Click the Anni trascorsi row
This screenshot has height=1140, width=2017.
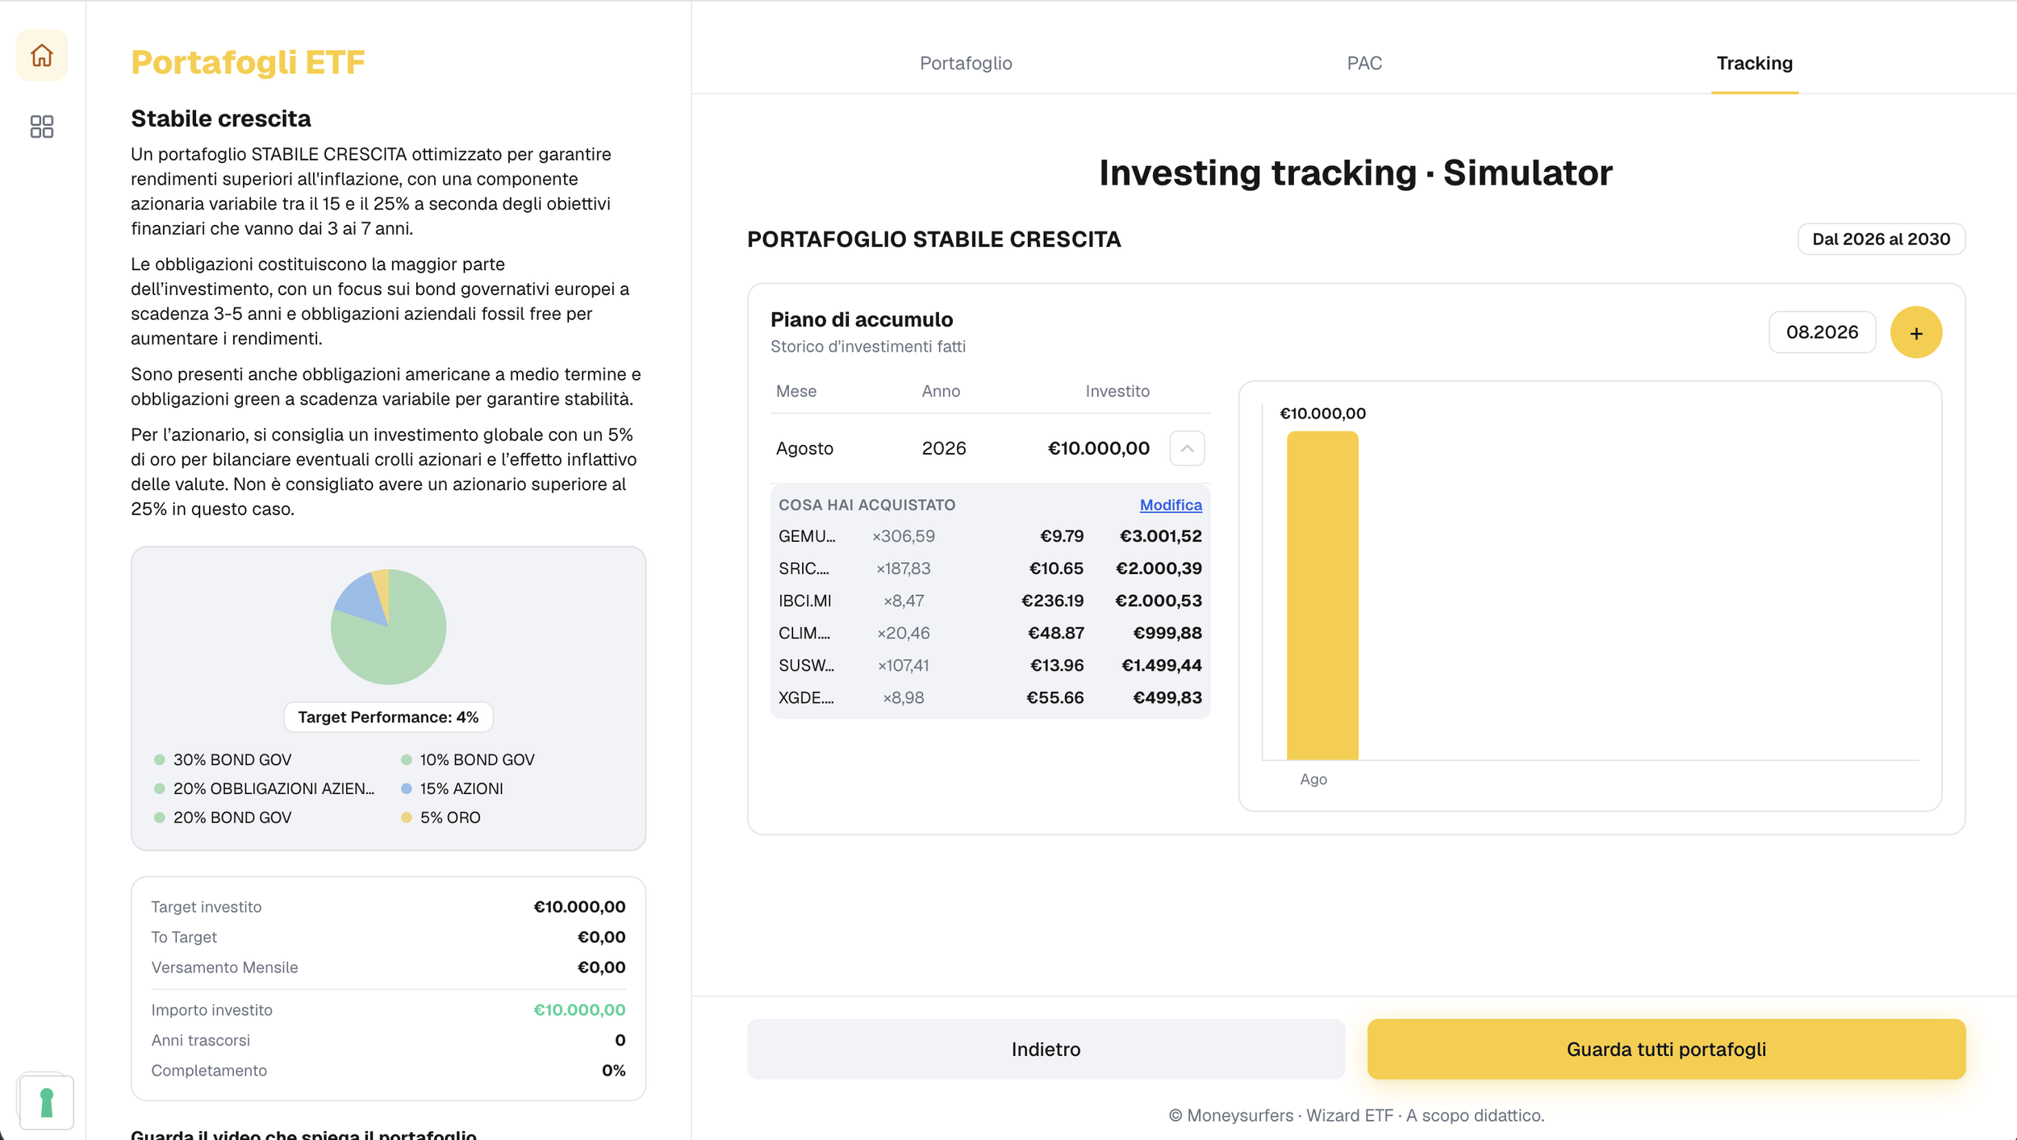388,1040
